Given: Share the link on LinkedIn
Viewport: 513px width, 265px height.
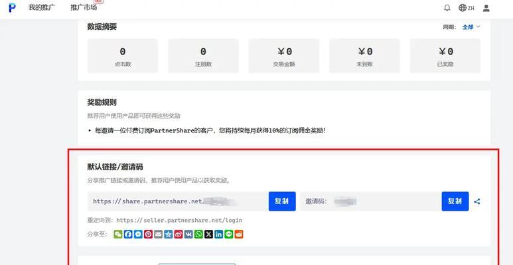Looking at the screenshot, I should pos(218,235).
